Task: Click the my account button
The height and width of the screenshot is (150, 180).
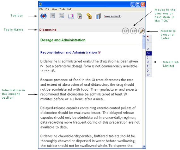Action: [x=113, y=16]
